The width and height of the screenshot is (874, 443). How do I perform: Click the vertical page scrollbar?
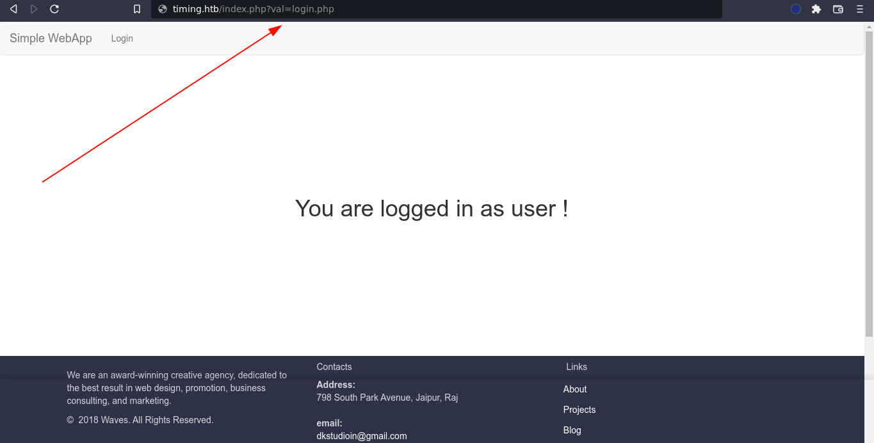click(x=869, y=179)
